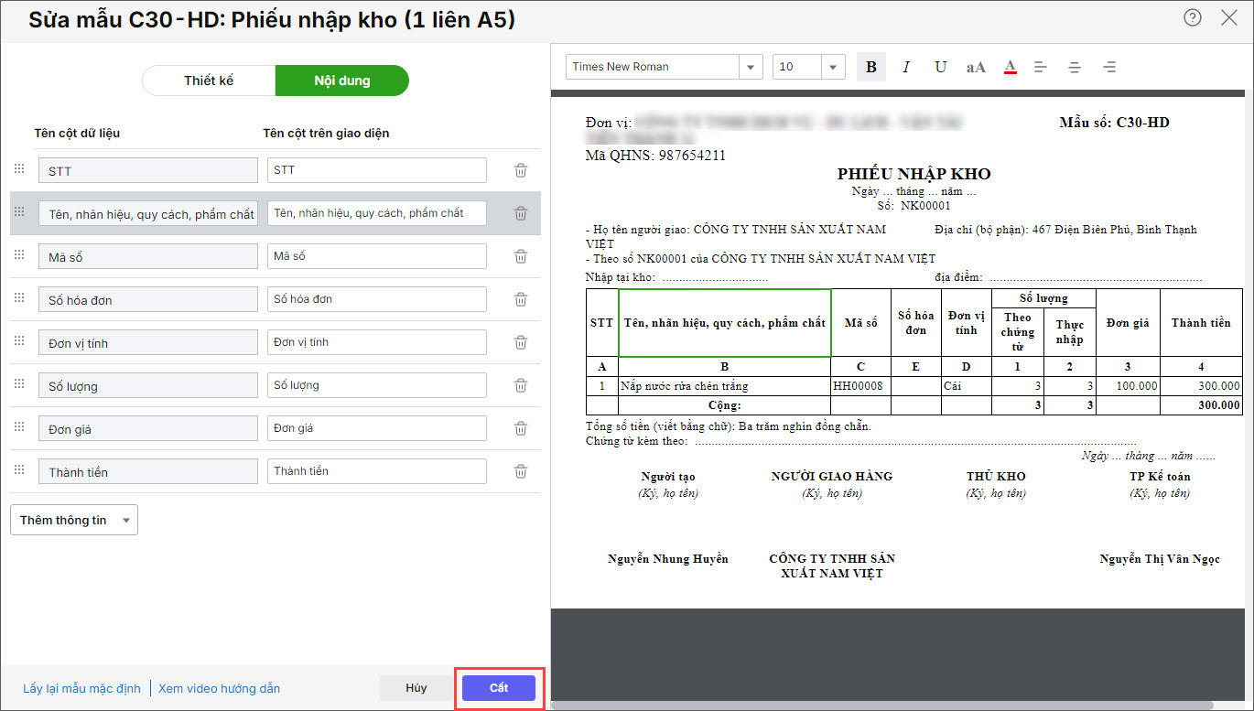Pick the font color red A swatch
The image size is (1254, 711).
(x=1011, y=67)
